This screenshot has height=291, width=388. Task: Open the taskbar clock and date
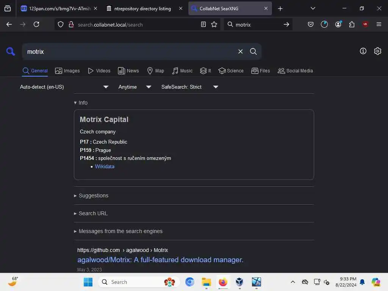coord(346,282)
